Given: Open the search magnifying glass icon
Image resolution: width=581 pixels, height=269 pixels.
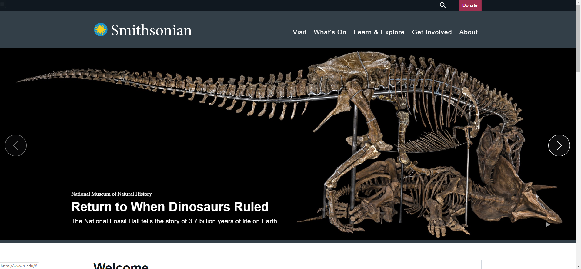Looking at the screenshot, I should (x=443, y=5).
